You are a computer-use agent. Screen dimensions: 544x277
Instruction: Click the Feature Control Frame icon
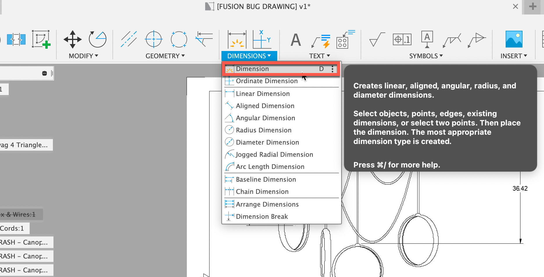(402, 39)
